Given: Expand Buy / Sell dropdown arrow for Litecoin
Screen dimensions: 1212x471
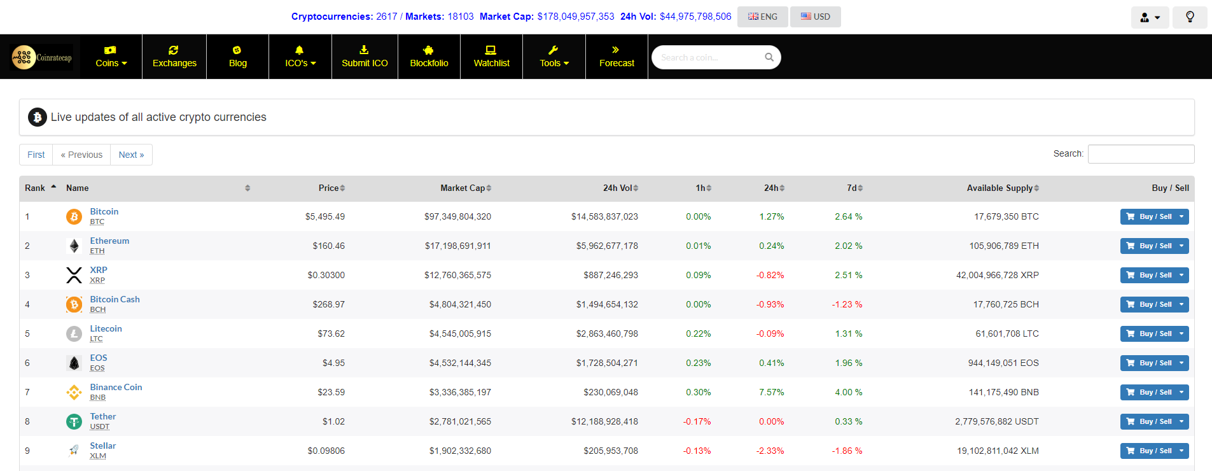Looking at the screenshot, I should pos(1182,334).
